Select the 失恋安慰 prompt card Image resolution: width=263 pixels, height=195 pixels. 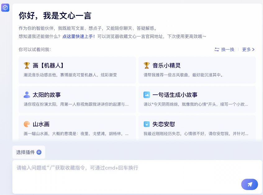pos(197,128)
